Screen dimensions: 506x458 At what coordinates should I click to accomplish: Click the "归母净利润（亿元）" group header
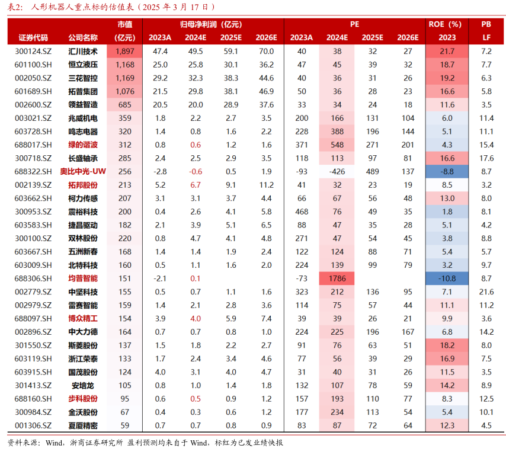213,24
